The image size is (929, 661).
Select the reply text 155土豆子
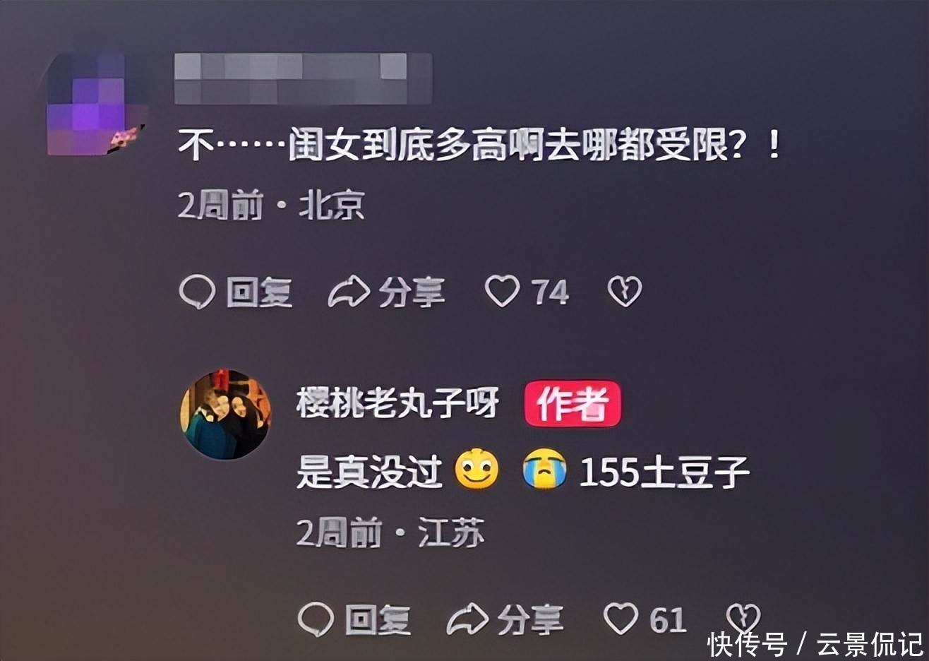click(664, 472)
